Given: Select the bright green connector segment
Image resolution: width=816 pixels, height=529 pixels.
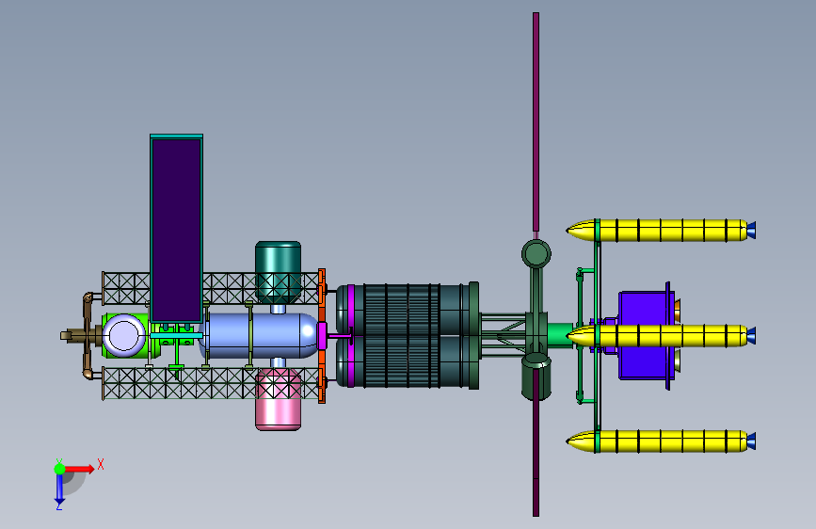Looking at the screenshot, I should pyautogui.click(x=560, y=334).
